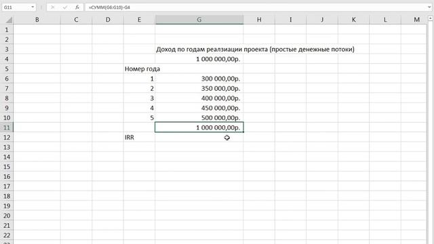
Task: Select year number 3 in column E
Action: coord(139,98)
